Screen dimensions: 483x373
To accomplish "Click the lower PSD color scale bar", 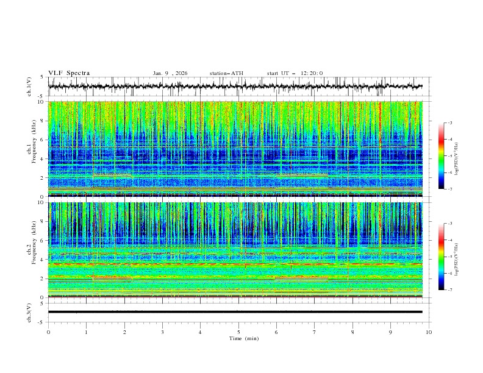I will pos(441,257).
